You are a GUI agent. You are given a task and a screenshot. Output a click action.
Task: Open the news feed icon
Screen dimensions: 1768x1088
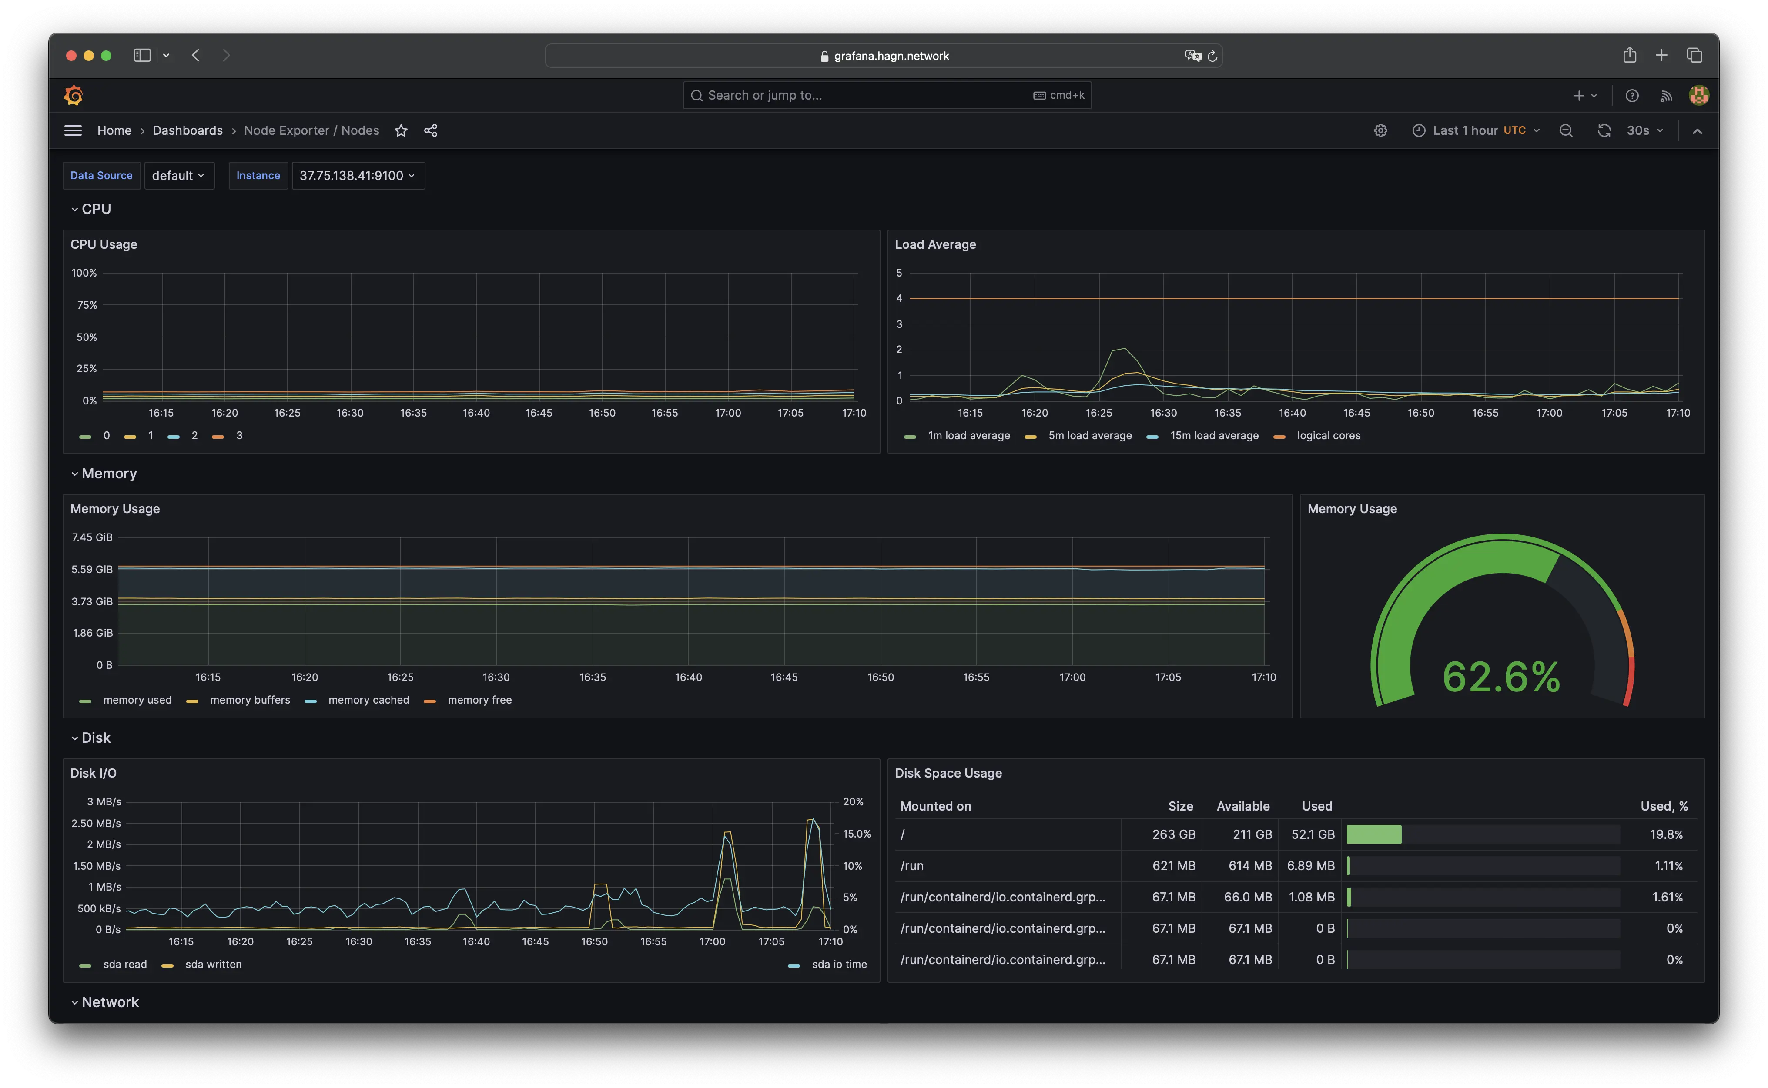pyautogui.click(x=1666, y=95)
